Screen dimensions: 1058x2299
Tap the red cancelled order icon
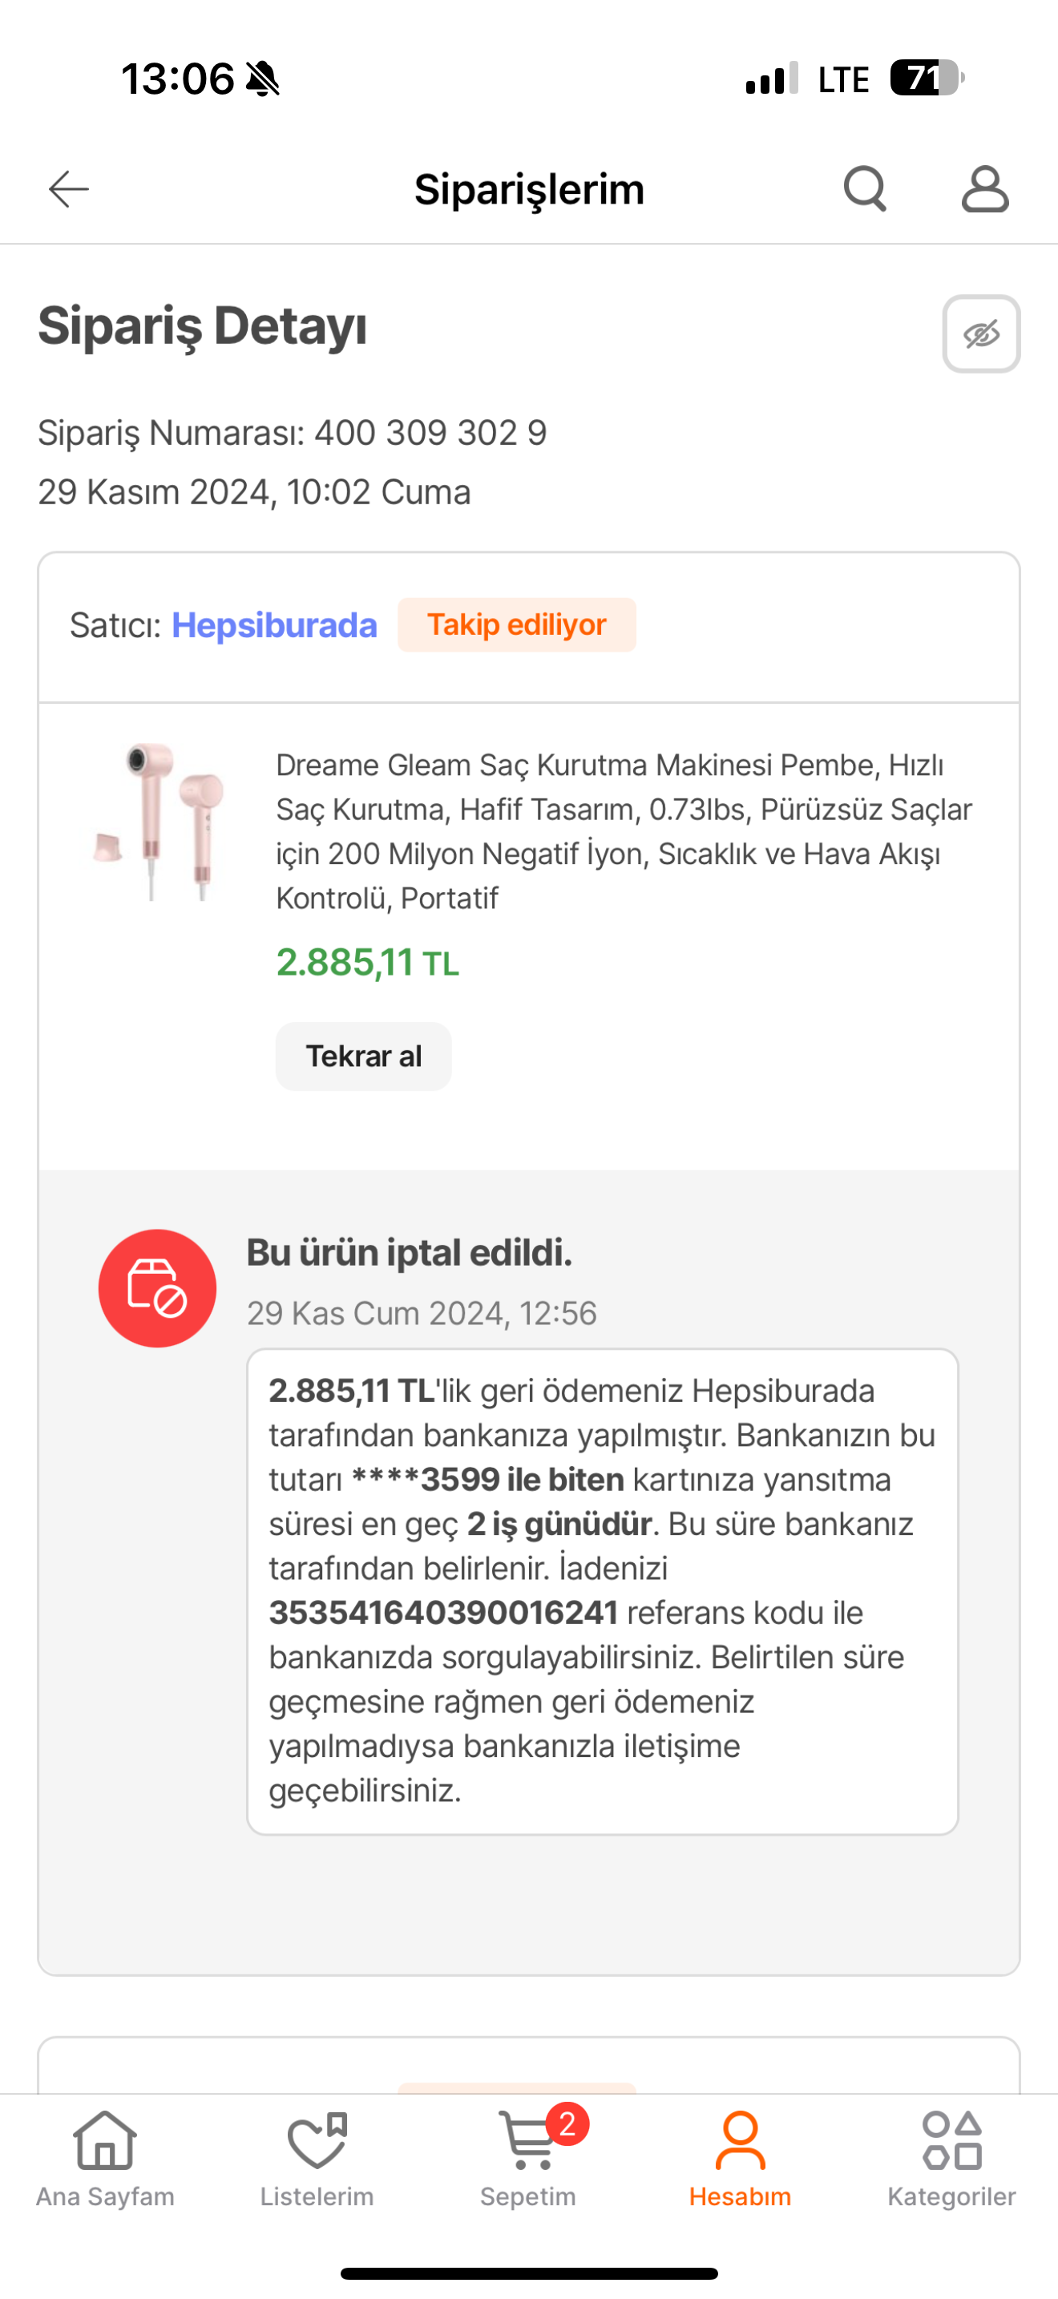(157, 1288)
